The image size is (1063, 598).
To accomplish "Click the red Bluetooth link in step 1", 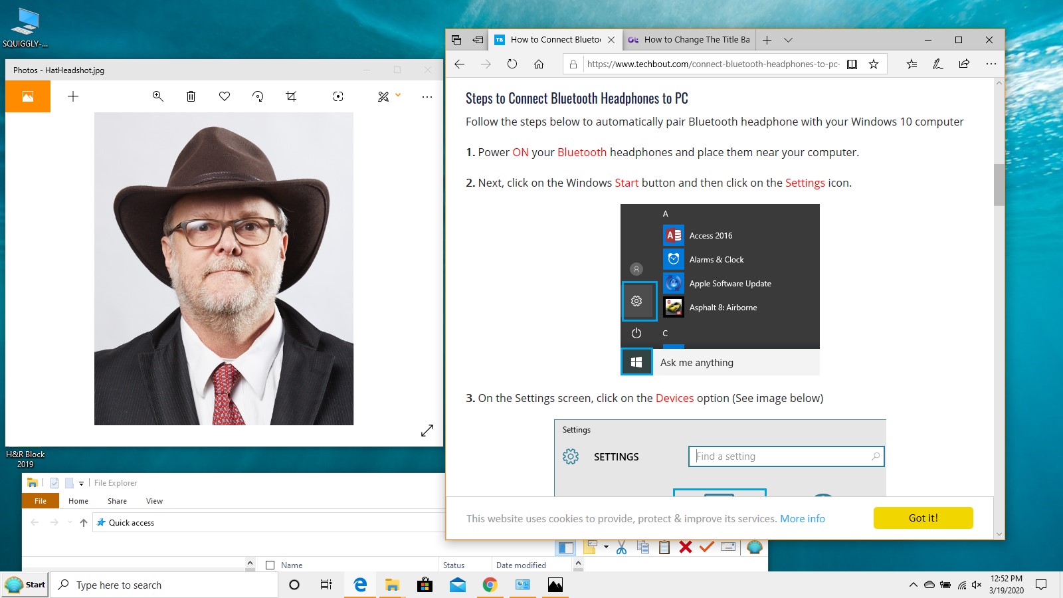I will pyautogui.click(x=582, y=152).
